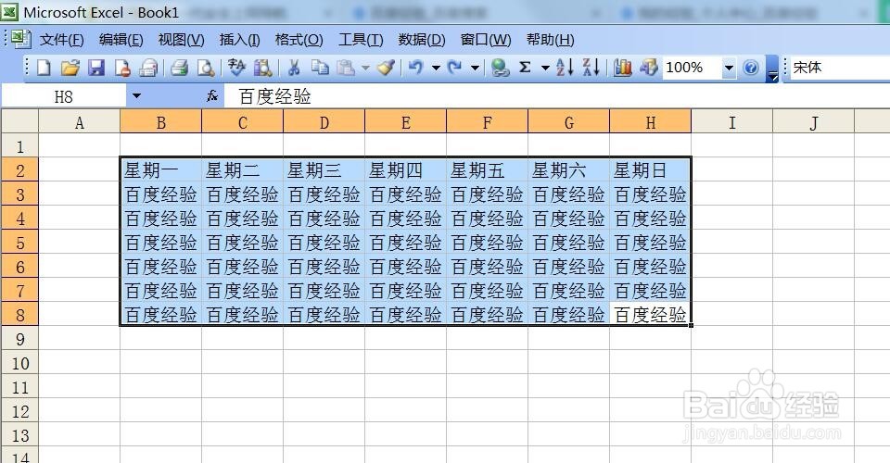Open the 文件(F) menu

tap(61, 40)
